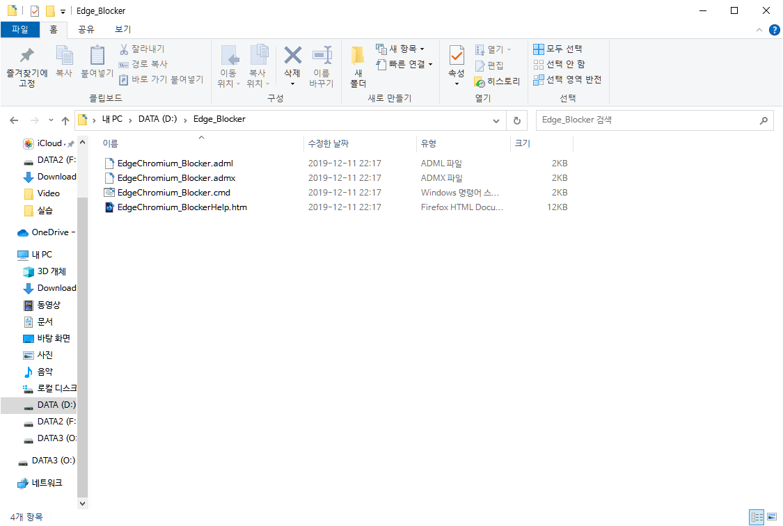Select file EdgeChromium_BlockerHelp.htm
Viewport: 783px width, 526px height.
(x=182, y=207)
